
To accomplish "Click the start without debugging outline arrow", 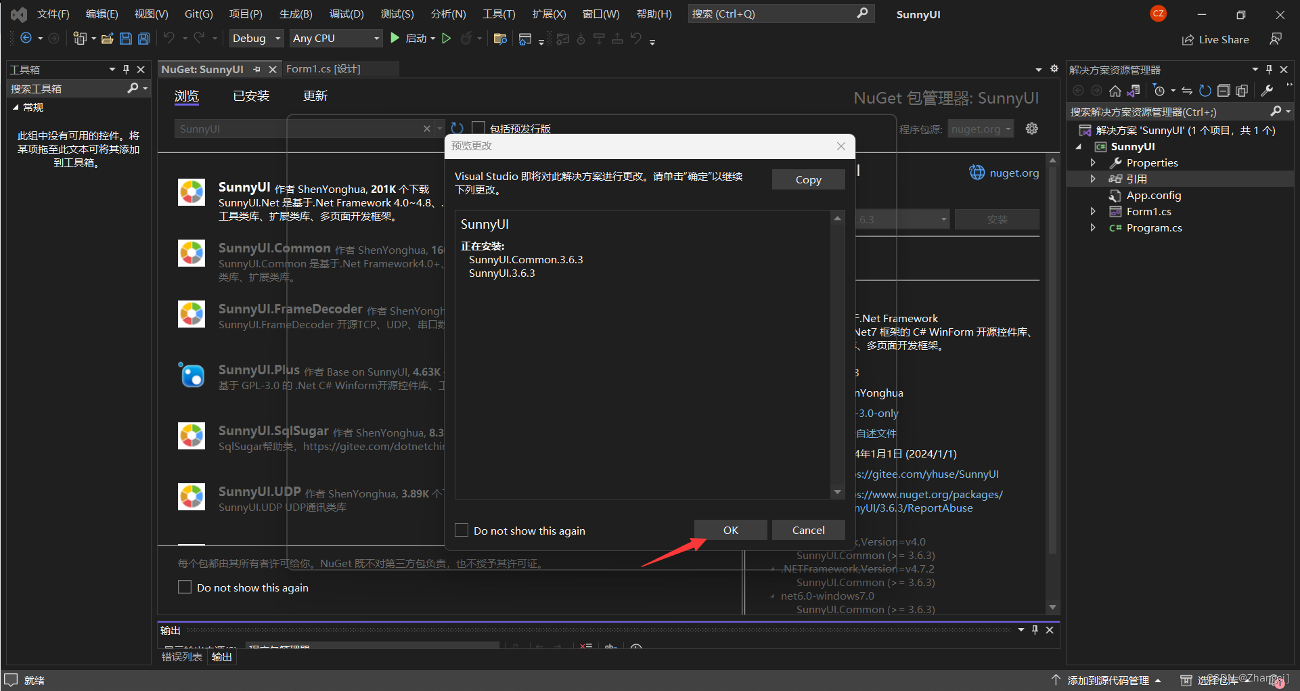I will [x=446, y=39].
